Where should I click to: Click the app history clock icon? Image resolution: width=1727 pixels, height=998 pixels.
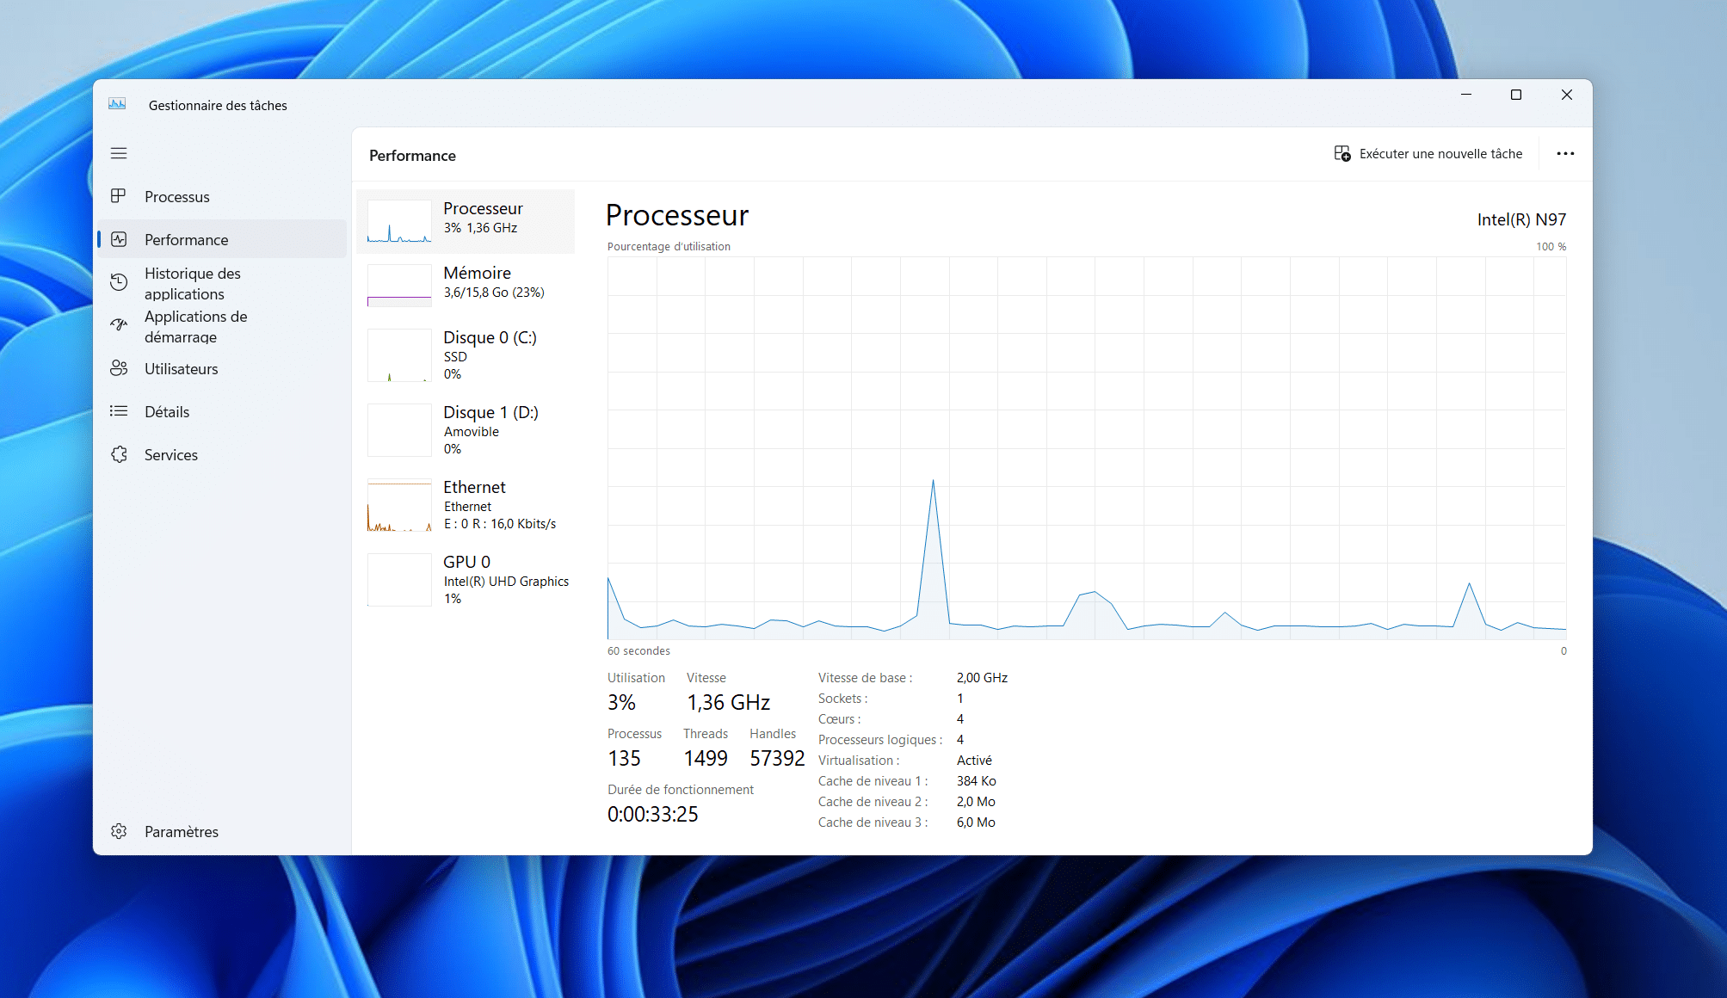click(x=119, y=282)
